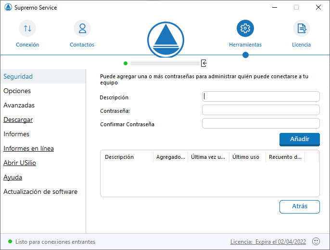Open Avanzadas in the sidebar
The width and height of the screenshot is (330, 250).
click(x=19, y=105)
